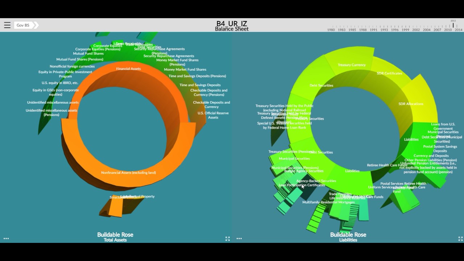This screenshot has width=464, height=261.
Task: Click Equity in Private-Public Investment Program label
Action: [65, 74]
